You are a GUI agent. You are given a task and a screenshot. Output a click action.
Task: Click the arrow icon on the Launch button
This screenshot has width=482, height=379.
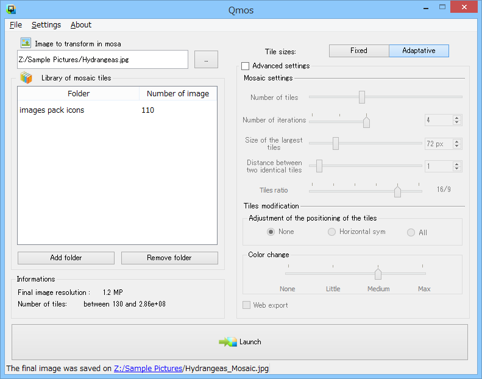pos(228,342)
